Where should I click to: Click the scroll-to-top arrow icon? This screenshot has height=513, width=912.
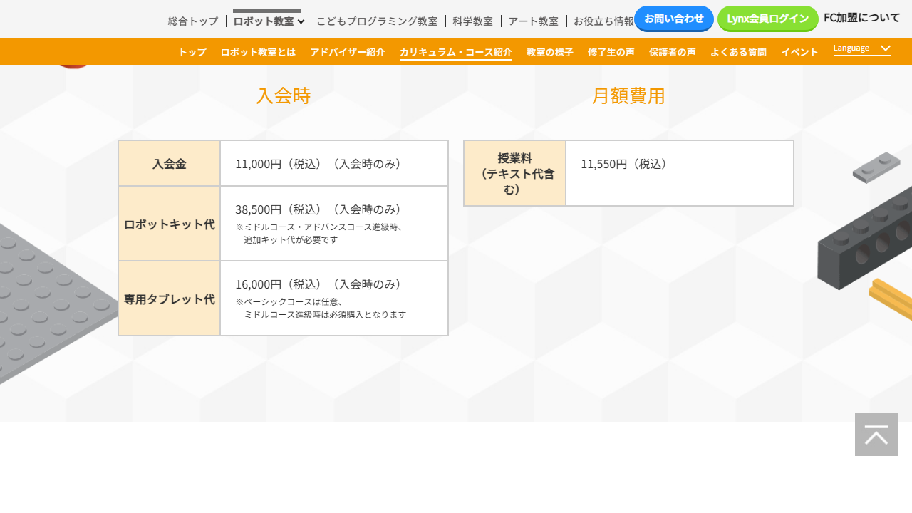(876, 435)
